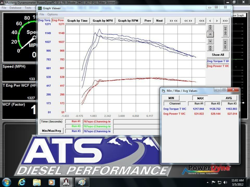Toggle Run #3 in the Graph Viewer run list
Viewport: 250px width, 187px height.
[x=73, y=131]
